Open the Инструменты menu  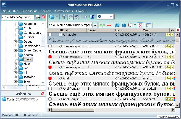(63, 11)
